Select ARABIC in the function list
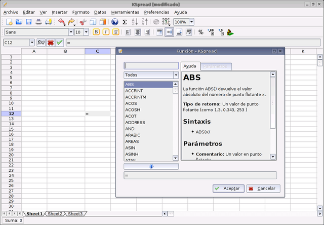This screenshot has height=225, width=324. click(148, 135)
